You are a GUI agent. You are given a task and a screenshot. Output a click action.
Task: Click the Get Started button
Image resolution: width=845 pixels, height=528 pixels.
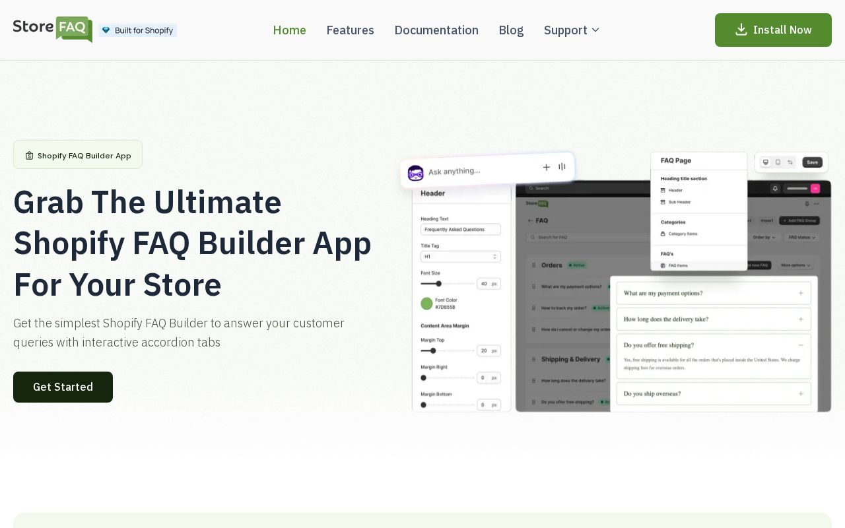(63, 387)
